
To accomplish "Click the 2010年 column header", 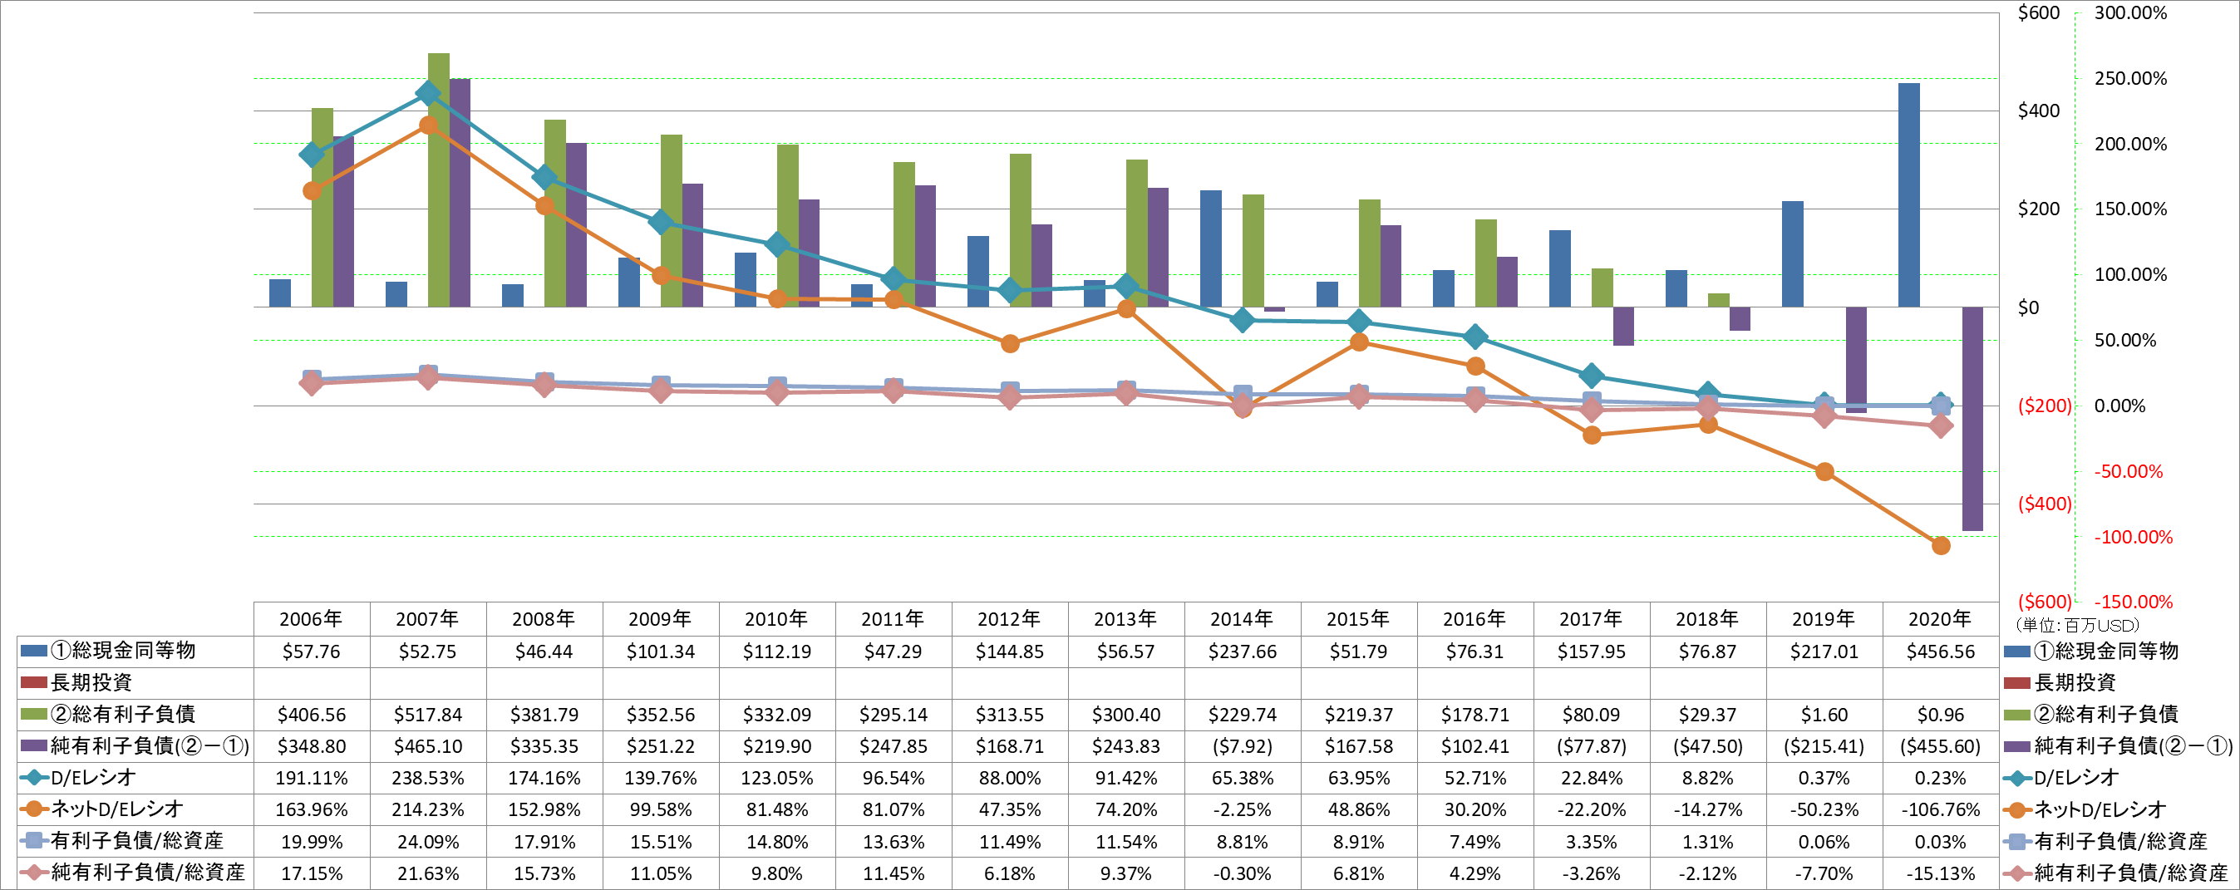I will (x=777, y=619).
